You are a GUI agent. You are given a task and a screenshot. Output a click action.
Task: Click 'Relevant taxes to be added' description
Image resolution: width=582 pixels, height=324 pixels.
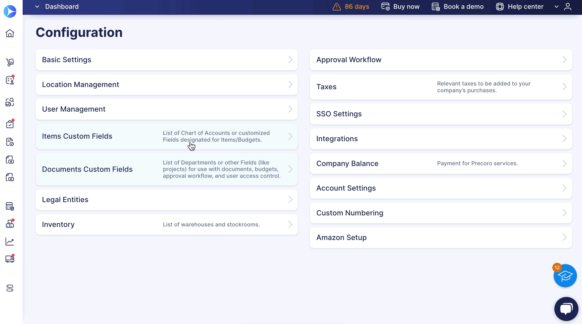pos(484,87)
